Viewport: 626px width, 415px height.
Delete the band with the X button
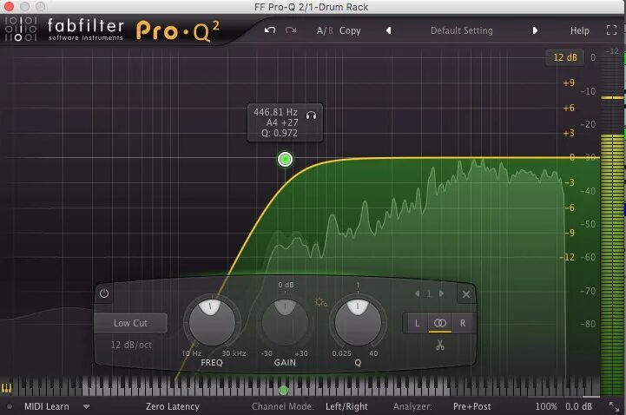pos(466,294)
